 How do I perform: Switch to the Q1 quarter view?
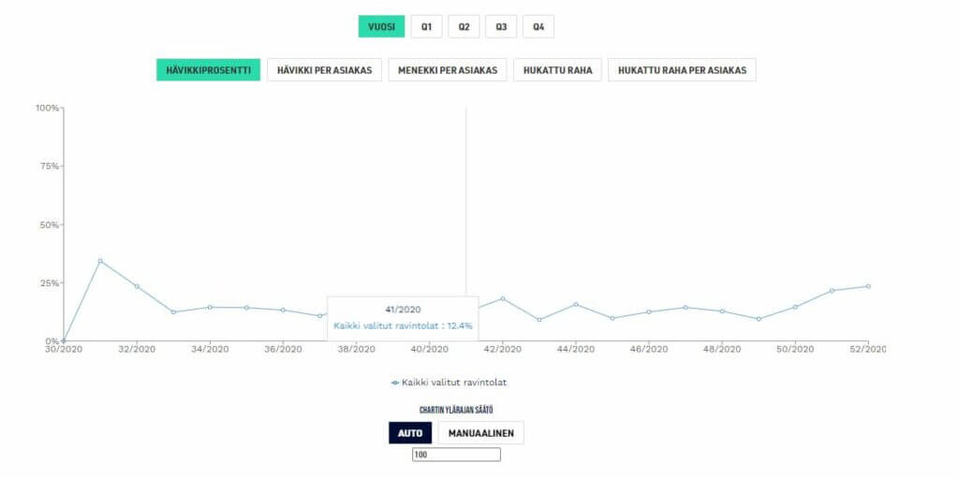click(x=426, y=27)
